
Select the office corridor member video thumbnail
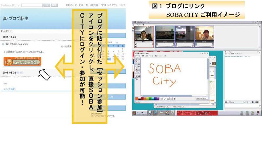coord(185,33)
